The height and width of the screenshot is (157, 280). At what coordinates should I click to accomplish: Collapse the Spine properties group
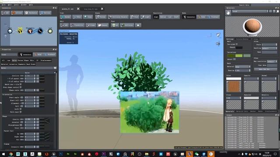(55, 73)
